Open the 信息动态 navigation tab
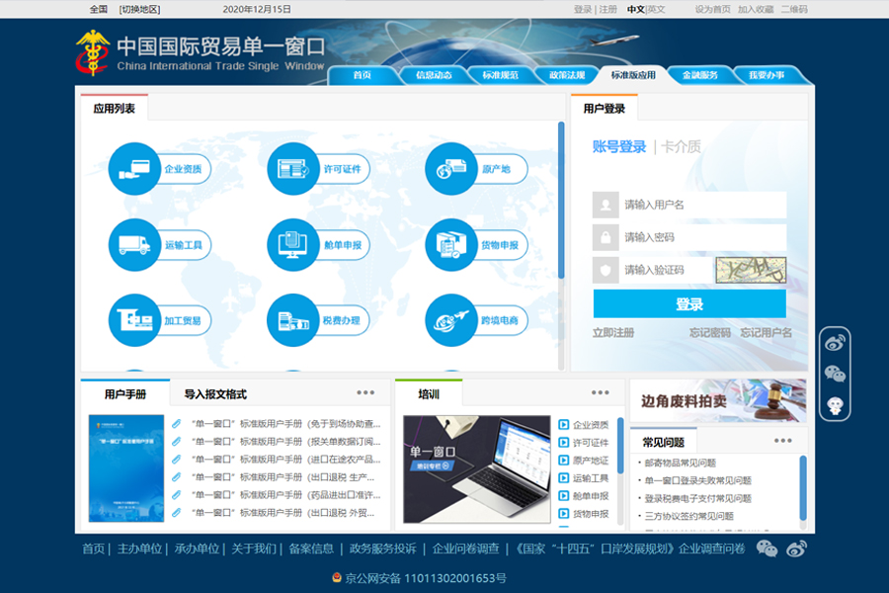The width and height of the screenshot is (889, 593). tap(434, 75)
